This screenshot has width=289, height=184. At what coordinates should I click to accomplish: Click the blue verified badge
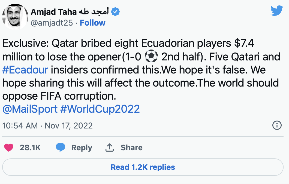click(116, 12)
